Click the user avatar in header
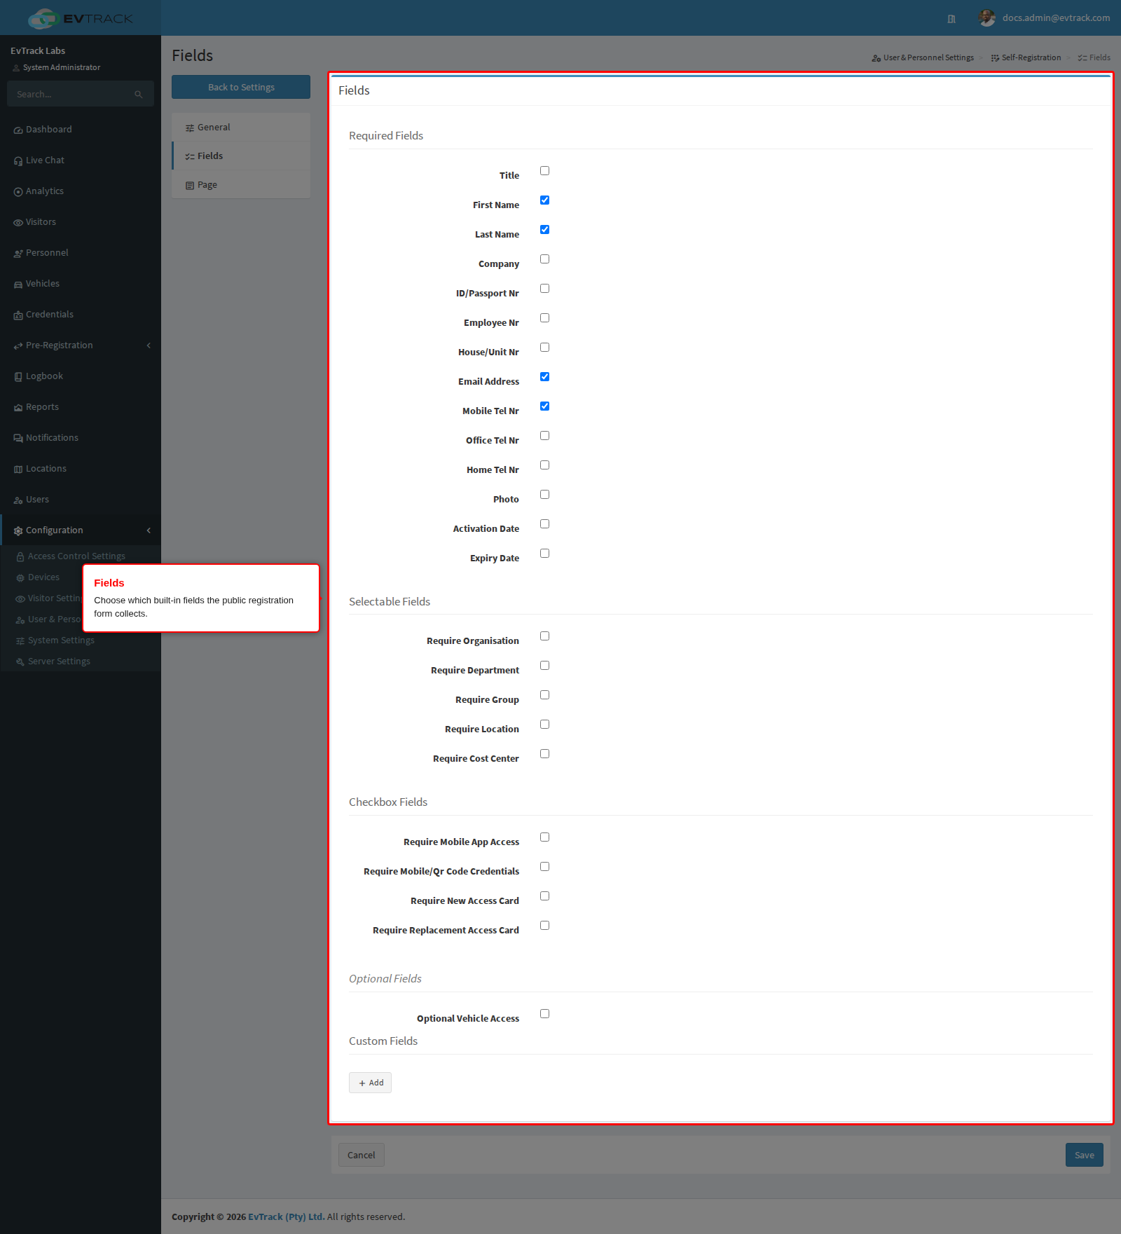The image size is (1121, 1234). click(987, 18)
